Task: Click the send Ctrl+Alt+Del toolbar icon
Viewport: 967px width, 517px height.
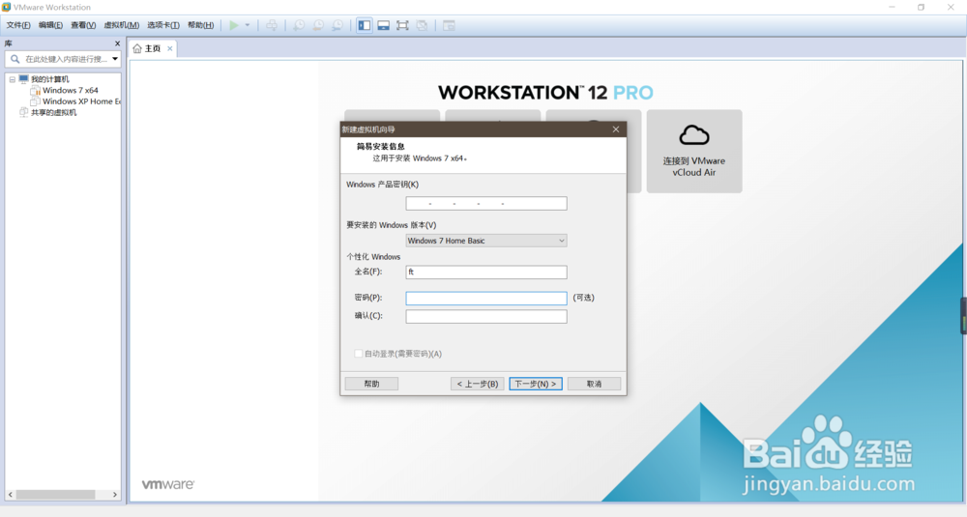Action: 272,25
